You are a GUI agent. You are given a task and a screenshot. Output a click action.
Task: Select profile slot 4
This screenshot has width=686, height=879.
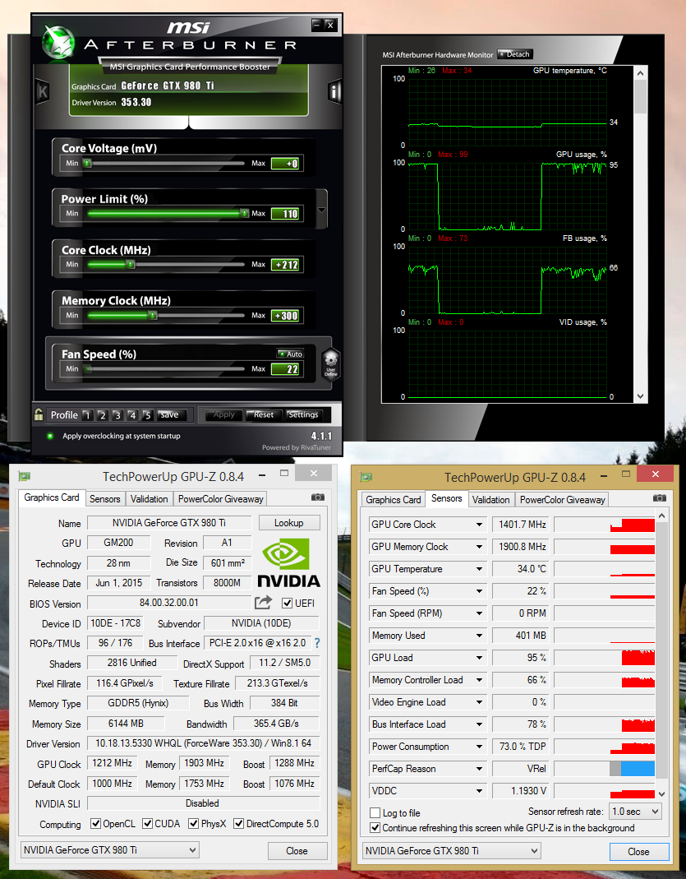pos(132,415)
